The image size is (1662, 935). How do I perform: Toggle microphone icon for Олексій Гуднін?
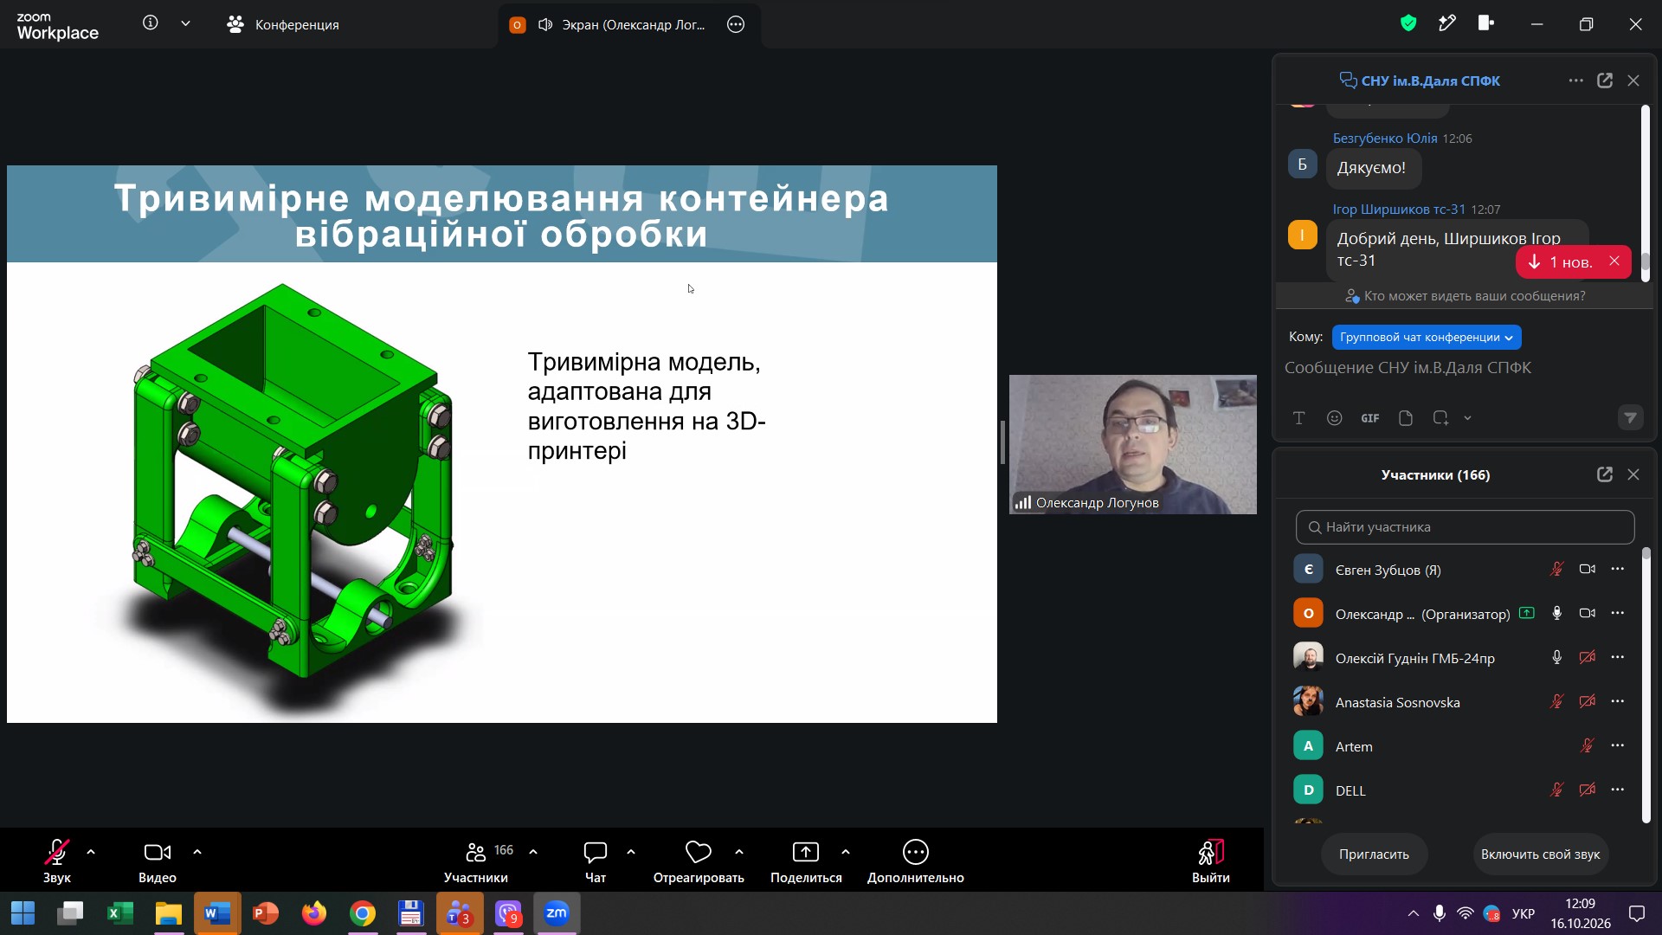1556,657
